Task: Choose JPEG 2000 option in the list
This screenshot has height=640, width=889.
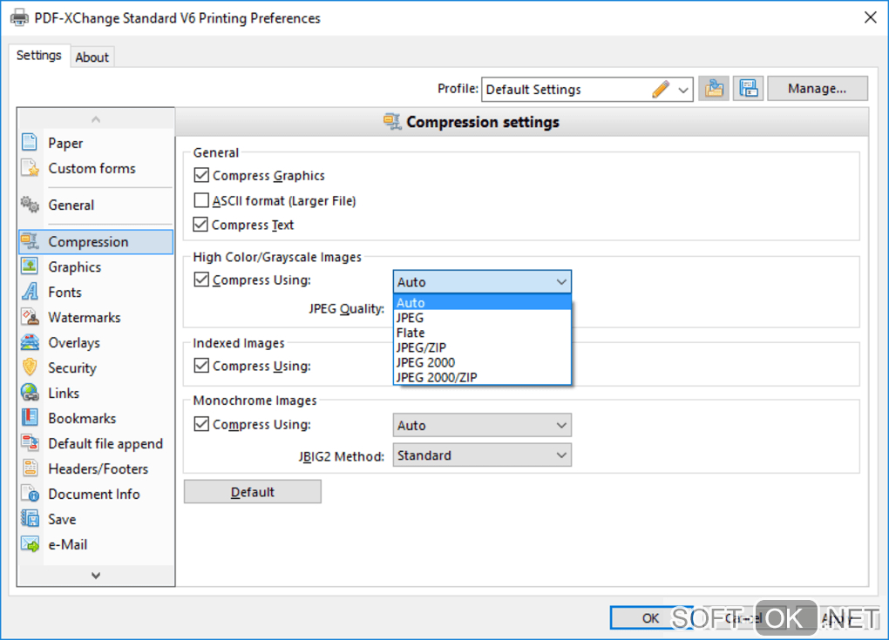Action: tap(482, 362)
